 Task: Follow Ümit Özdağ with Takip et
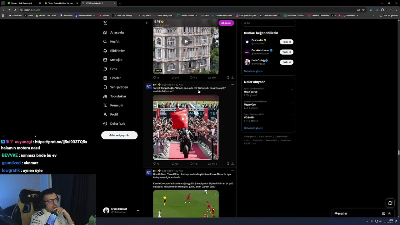pos(287,62)
